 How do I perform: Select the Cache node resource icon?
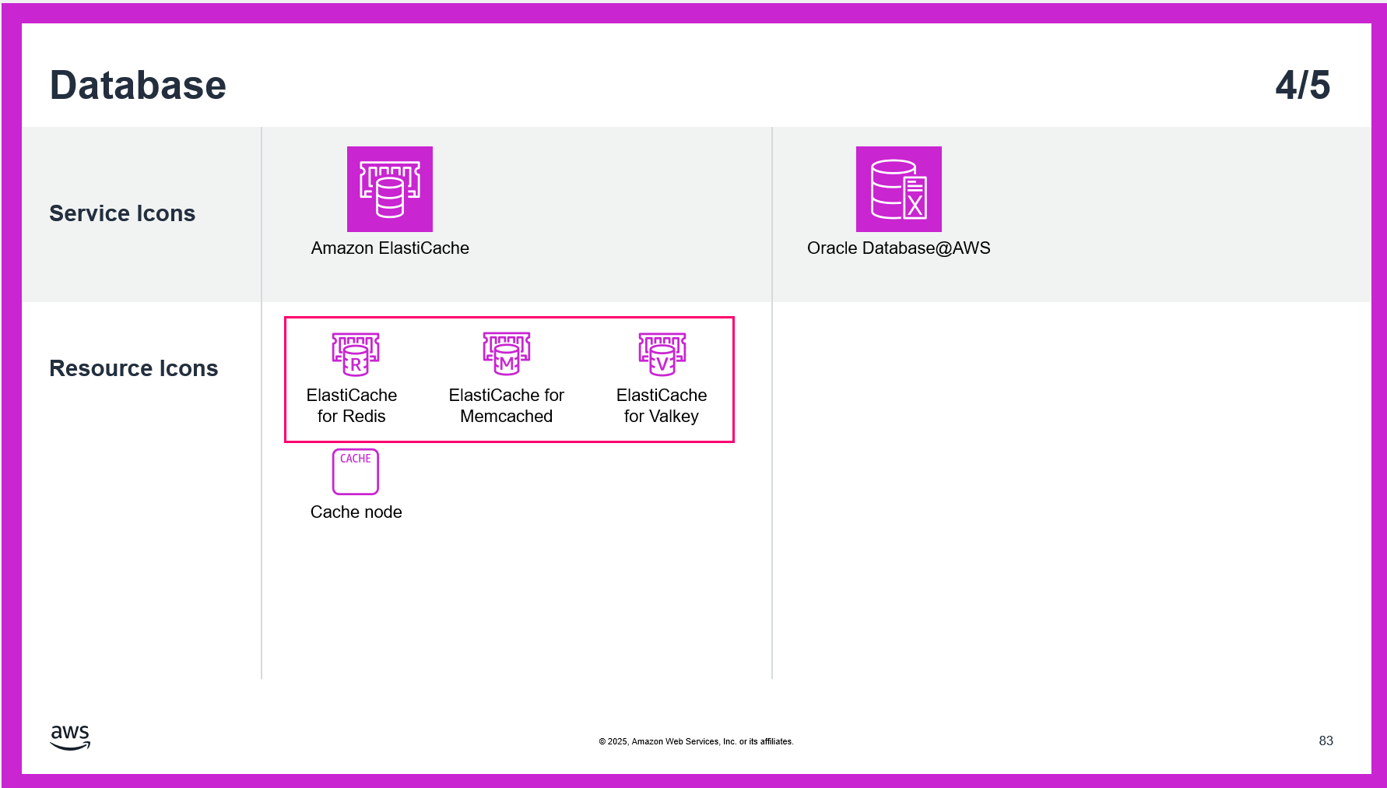tap(356, 472)
